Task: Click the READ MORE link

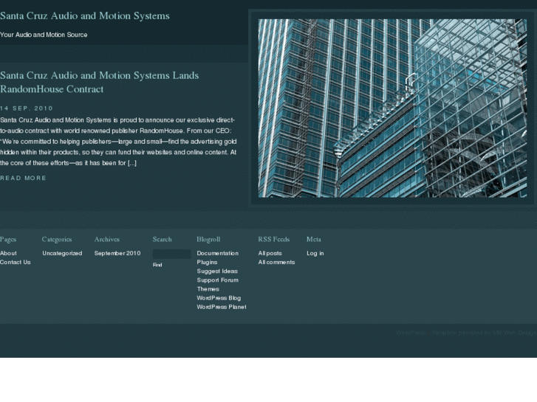Action: (23, 178)
